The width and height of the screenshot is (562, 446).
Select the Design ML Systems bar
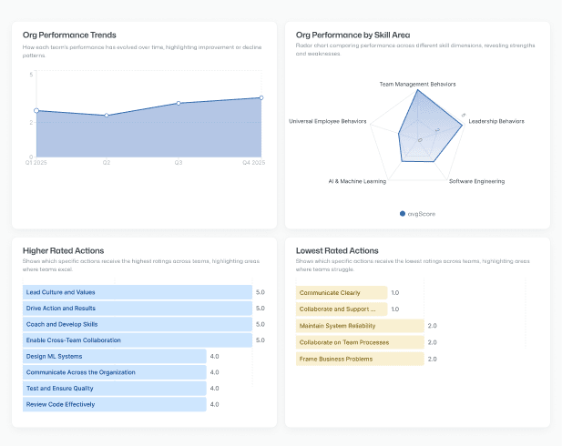115,357
